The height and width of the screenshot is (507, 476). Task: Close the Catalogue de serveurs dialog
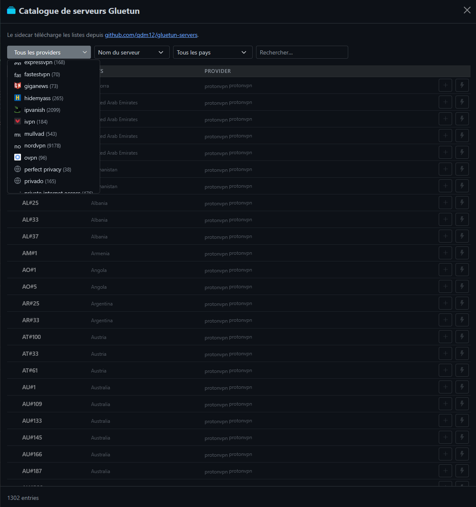click(x=467, y=10)
